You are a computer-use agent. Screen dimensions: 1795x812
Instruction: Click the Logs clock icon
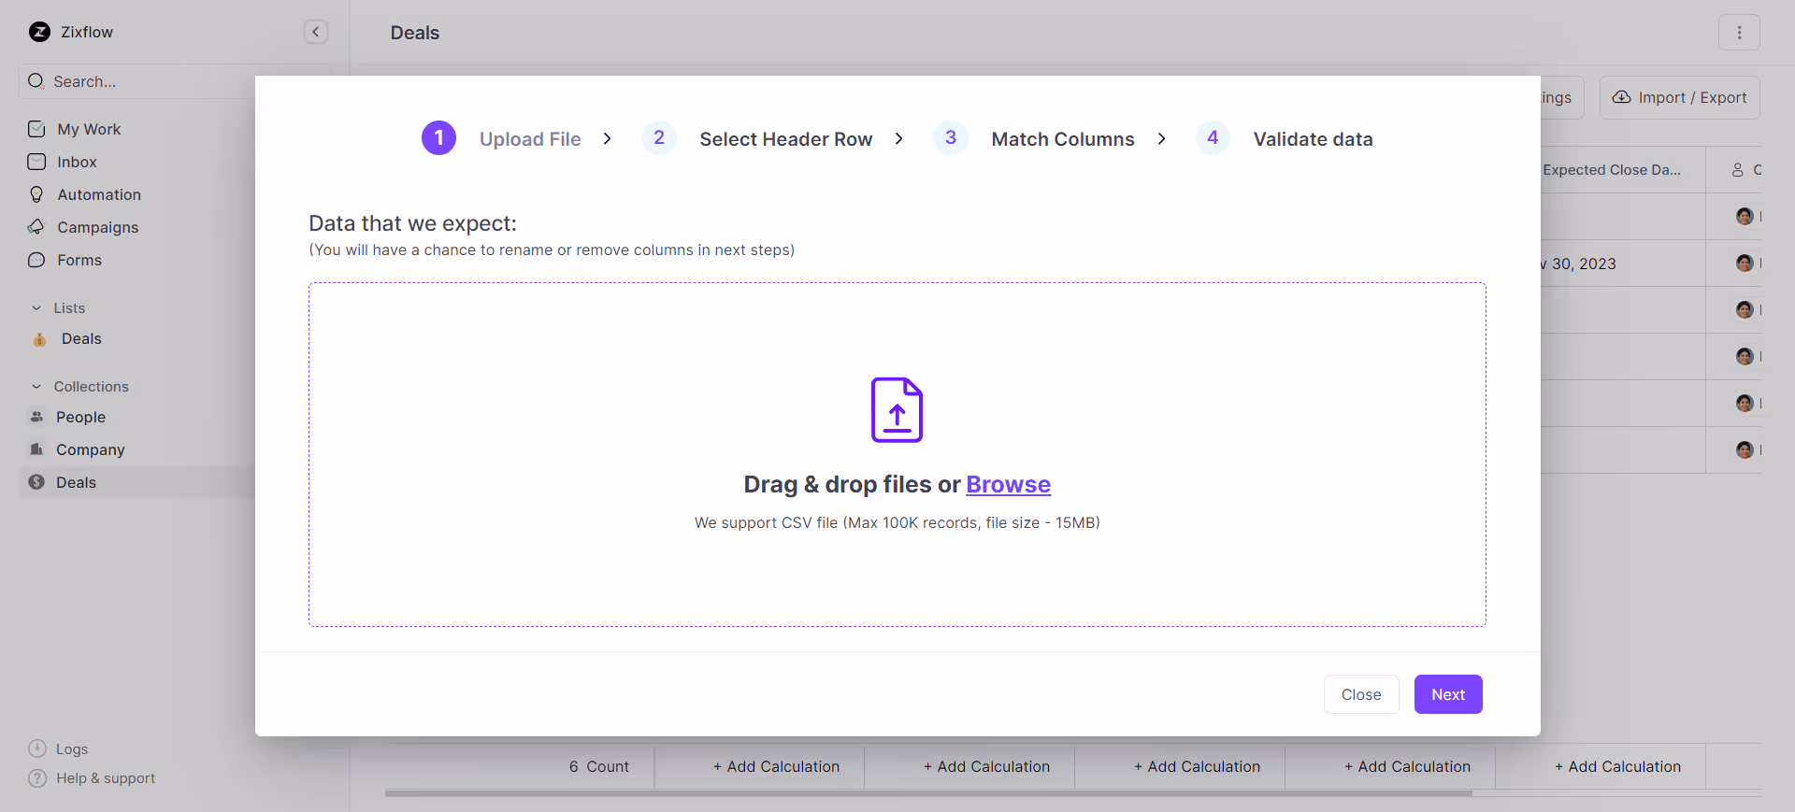[37, 748]
